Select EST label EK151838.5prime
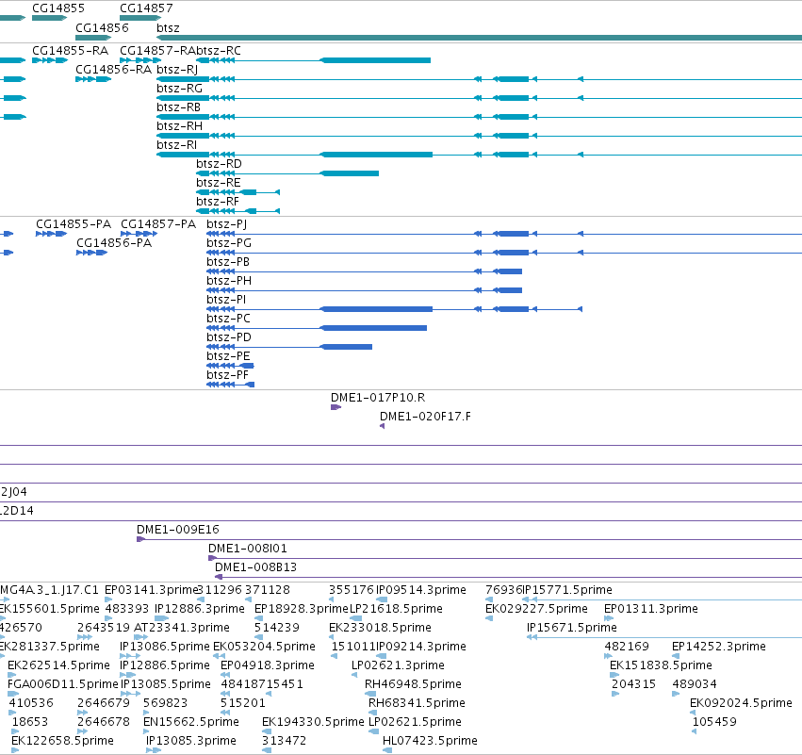 point(661,665)
